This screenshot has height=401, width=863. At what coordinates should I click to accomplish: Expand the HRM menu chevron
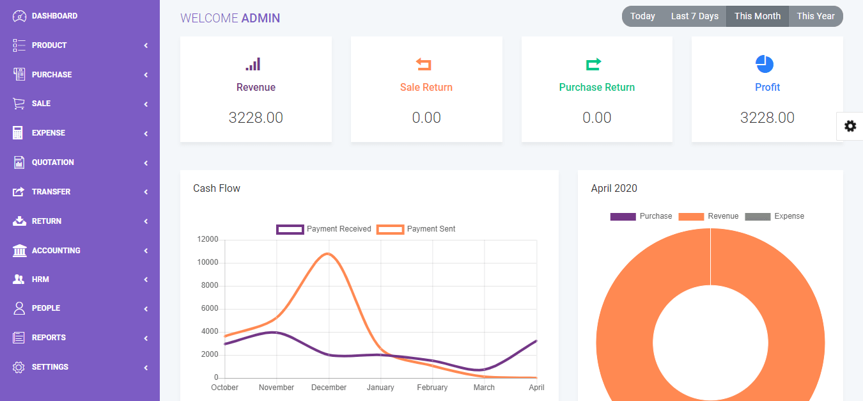pyautogui.click(x=146, y=279)
